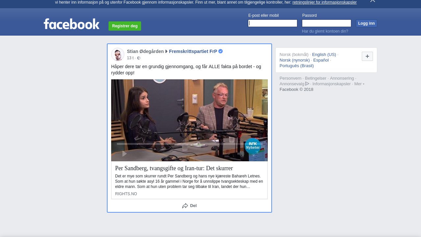Click the Norsk (bokmål) language label

(x=294, y=55)
